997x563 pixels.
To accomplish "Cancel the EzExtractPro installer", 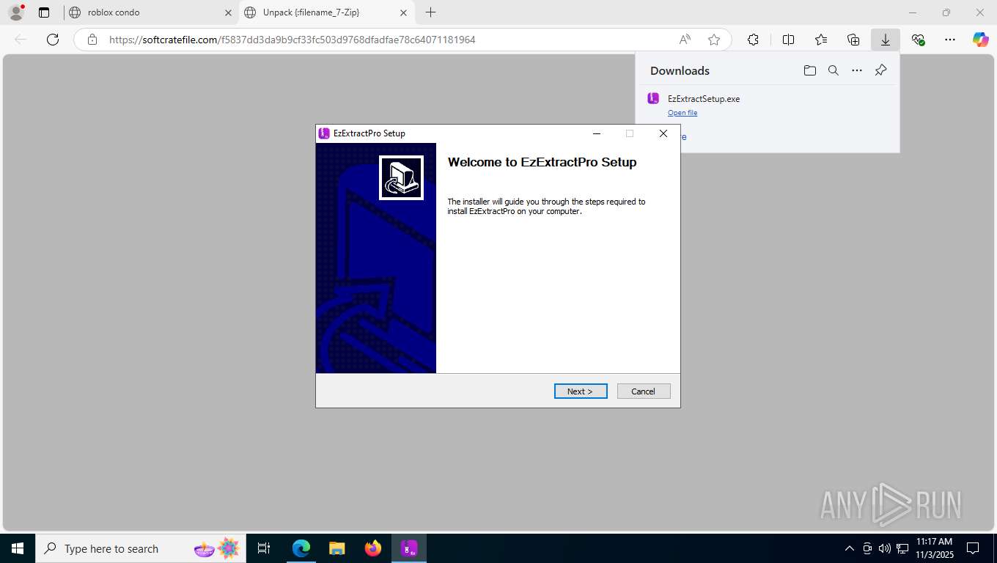I will (644, 391).
